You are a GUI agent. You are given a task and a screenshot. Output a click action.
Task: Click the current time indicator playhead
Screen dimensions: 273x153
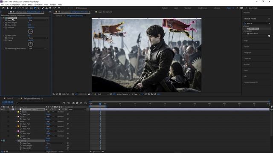(x=100, y=104)
